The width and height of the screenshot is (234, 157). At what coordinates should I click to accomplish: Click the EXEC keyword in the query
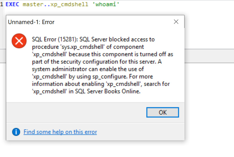click(13, 5)
